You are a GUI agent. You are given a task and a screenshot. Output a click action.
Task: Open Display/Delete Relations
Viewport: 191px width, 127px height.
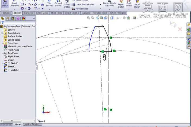110,4
